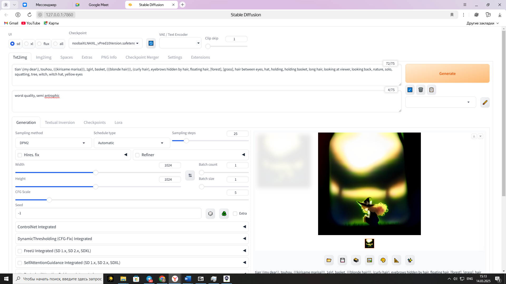Open the Schedule type Automatic dropdown
This screenshot has width=506, height=284.
pos(132,143)
